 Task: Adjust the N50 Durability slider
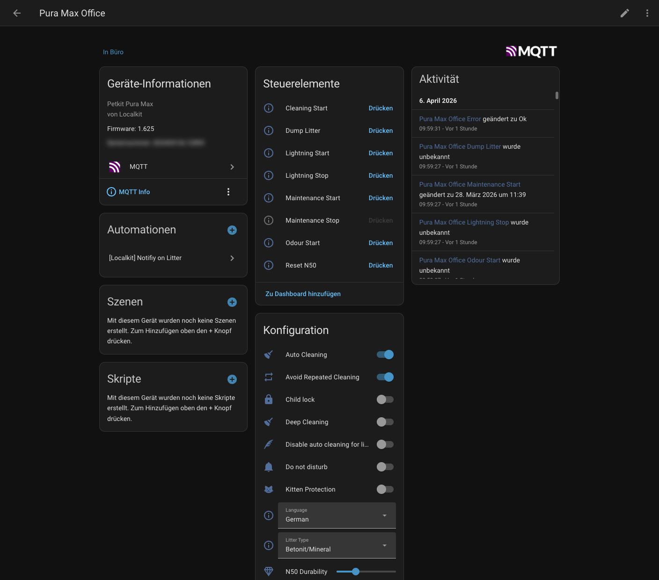coord(366,572)
